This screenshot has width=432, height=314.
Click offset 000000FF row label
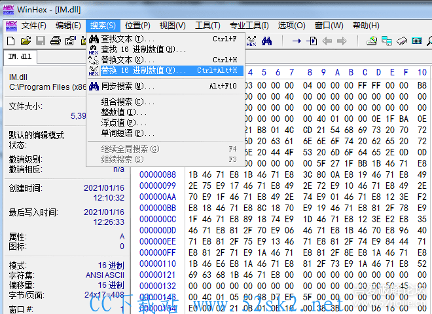[x=158, y=253]
